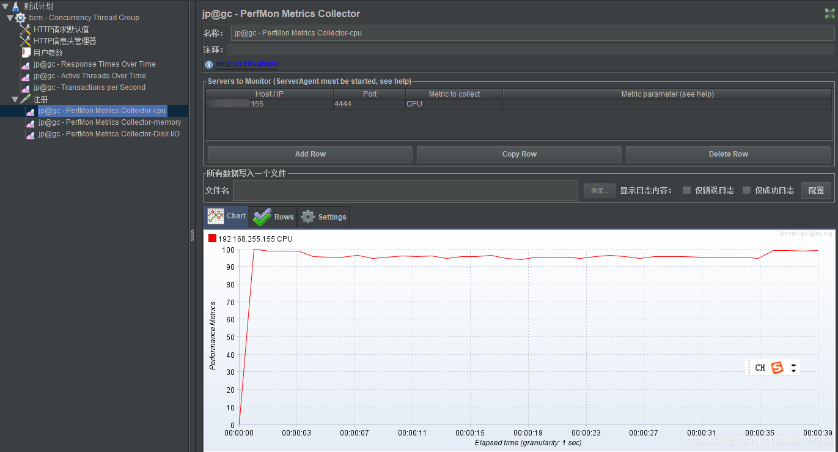Open the Help on this plugin link
838x452 pixels.
click(x=246, y=64)
